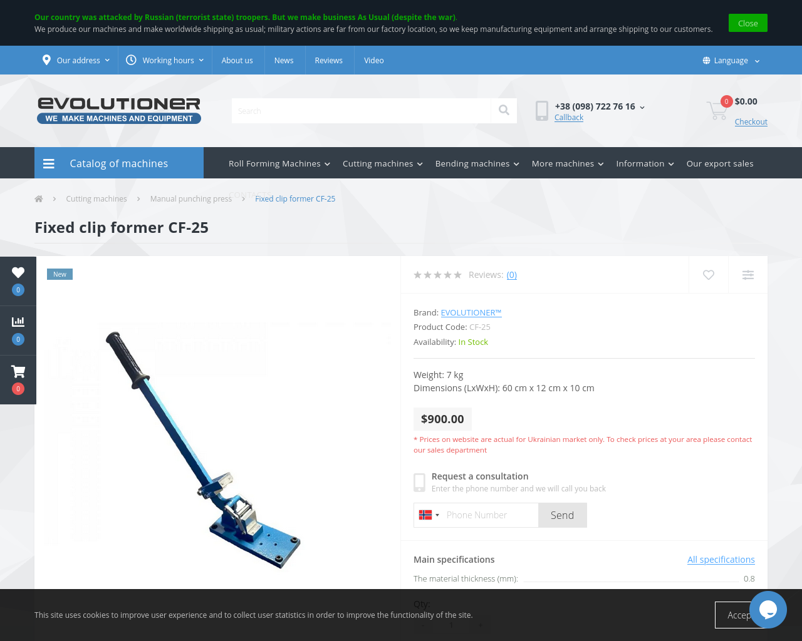This screenshot has height=641, width=802.
Task: Open the About us page
Action: pyautogui.click(x=237, y=60)
